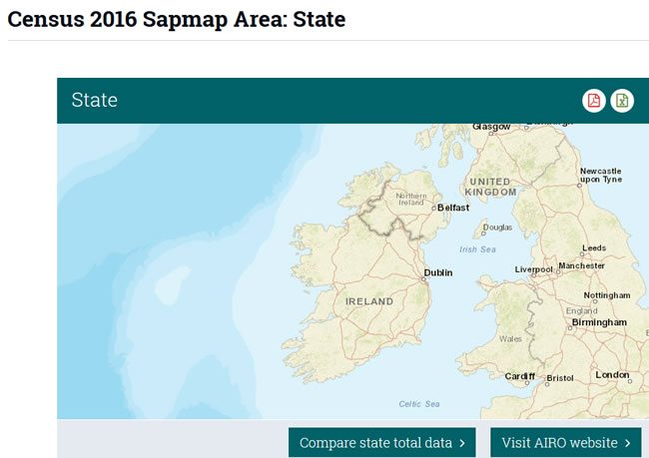Click the State panel header title
This screenshot has width=649, height=458.
tap(95, 100)
